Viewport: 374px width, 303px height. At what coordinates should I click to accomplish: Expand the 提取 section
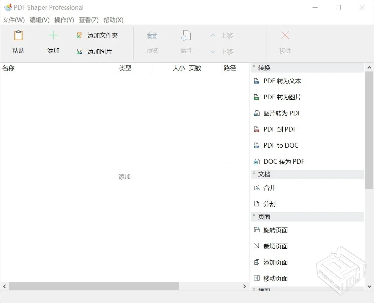pos(254,289)
